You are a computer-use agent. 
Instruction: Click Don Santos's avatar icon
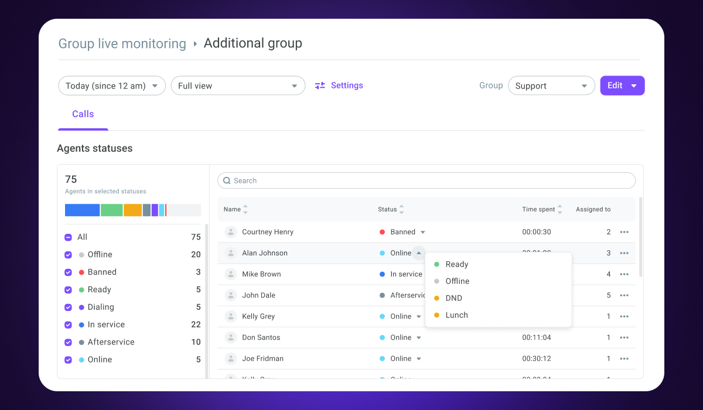[231, 337]
